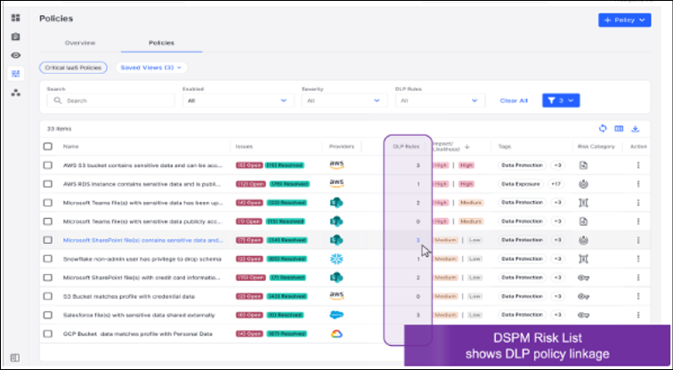Open action menu for AWS S3 bucket row
The image size is (673, 370).
click(637, 165)
